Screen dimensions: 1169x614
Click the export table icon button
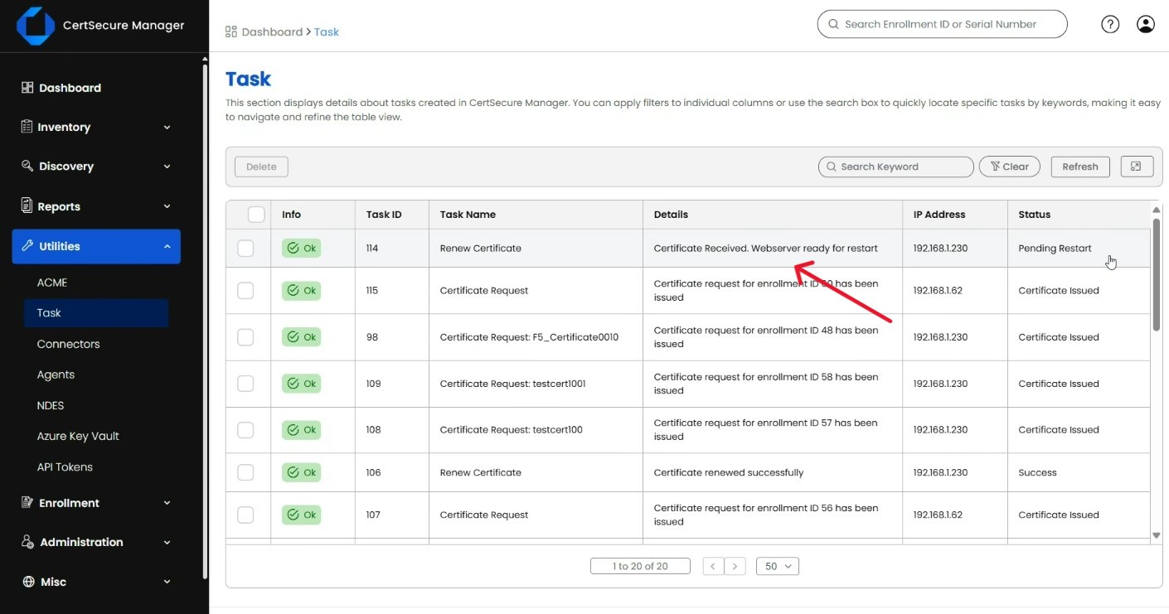[x=1137, y=167]
